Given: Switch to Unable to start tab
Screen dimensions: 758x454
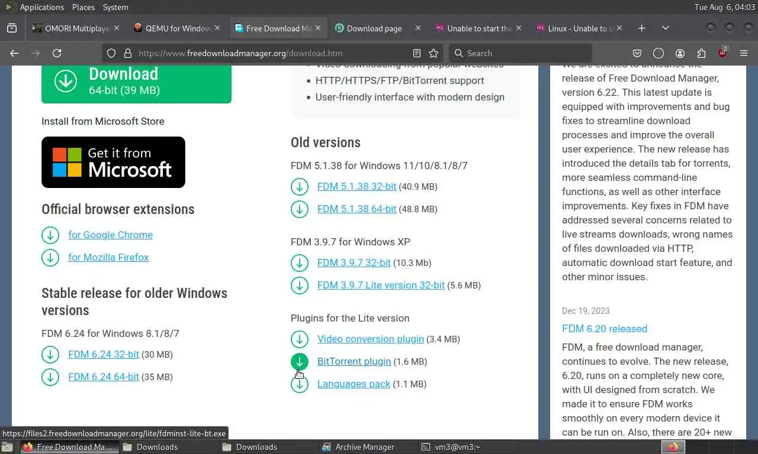Looking at the screenshot, I should point(480,28).
